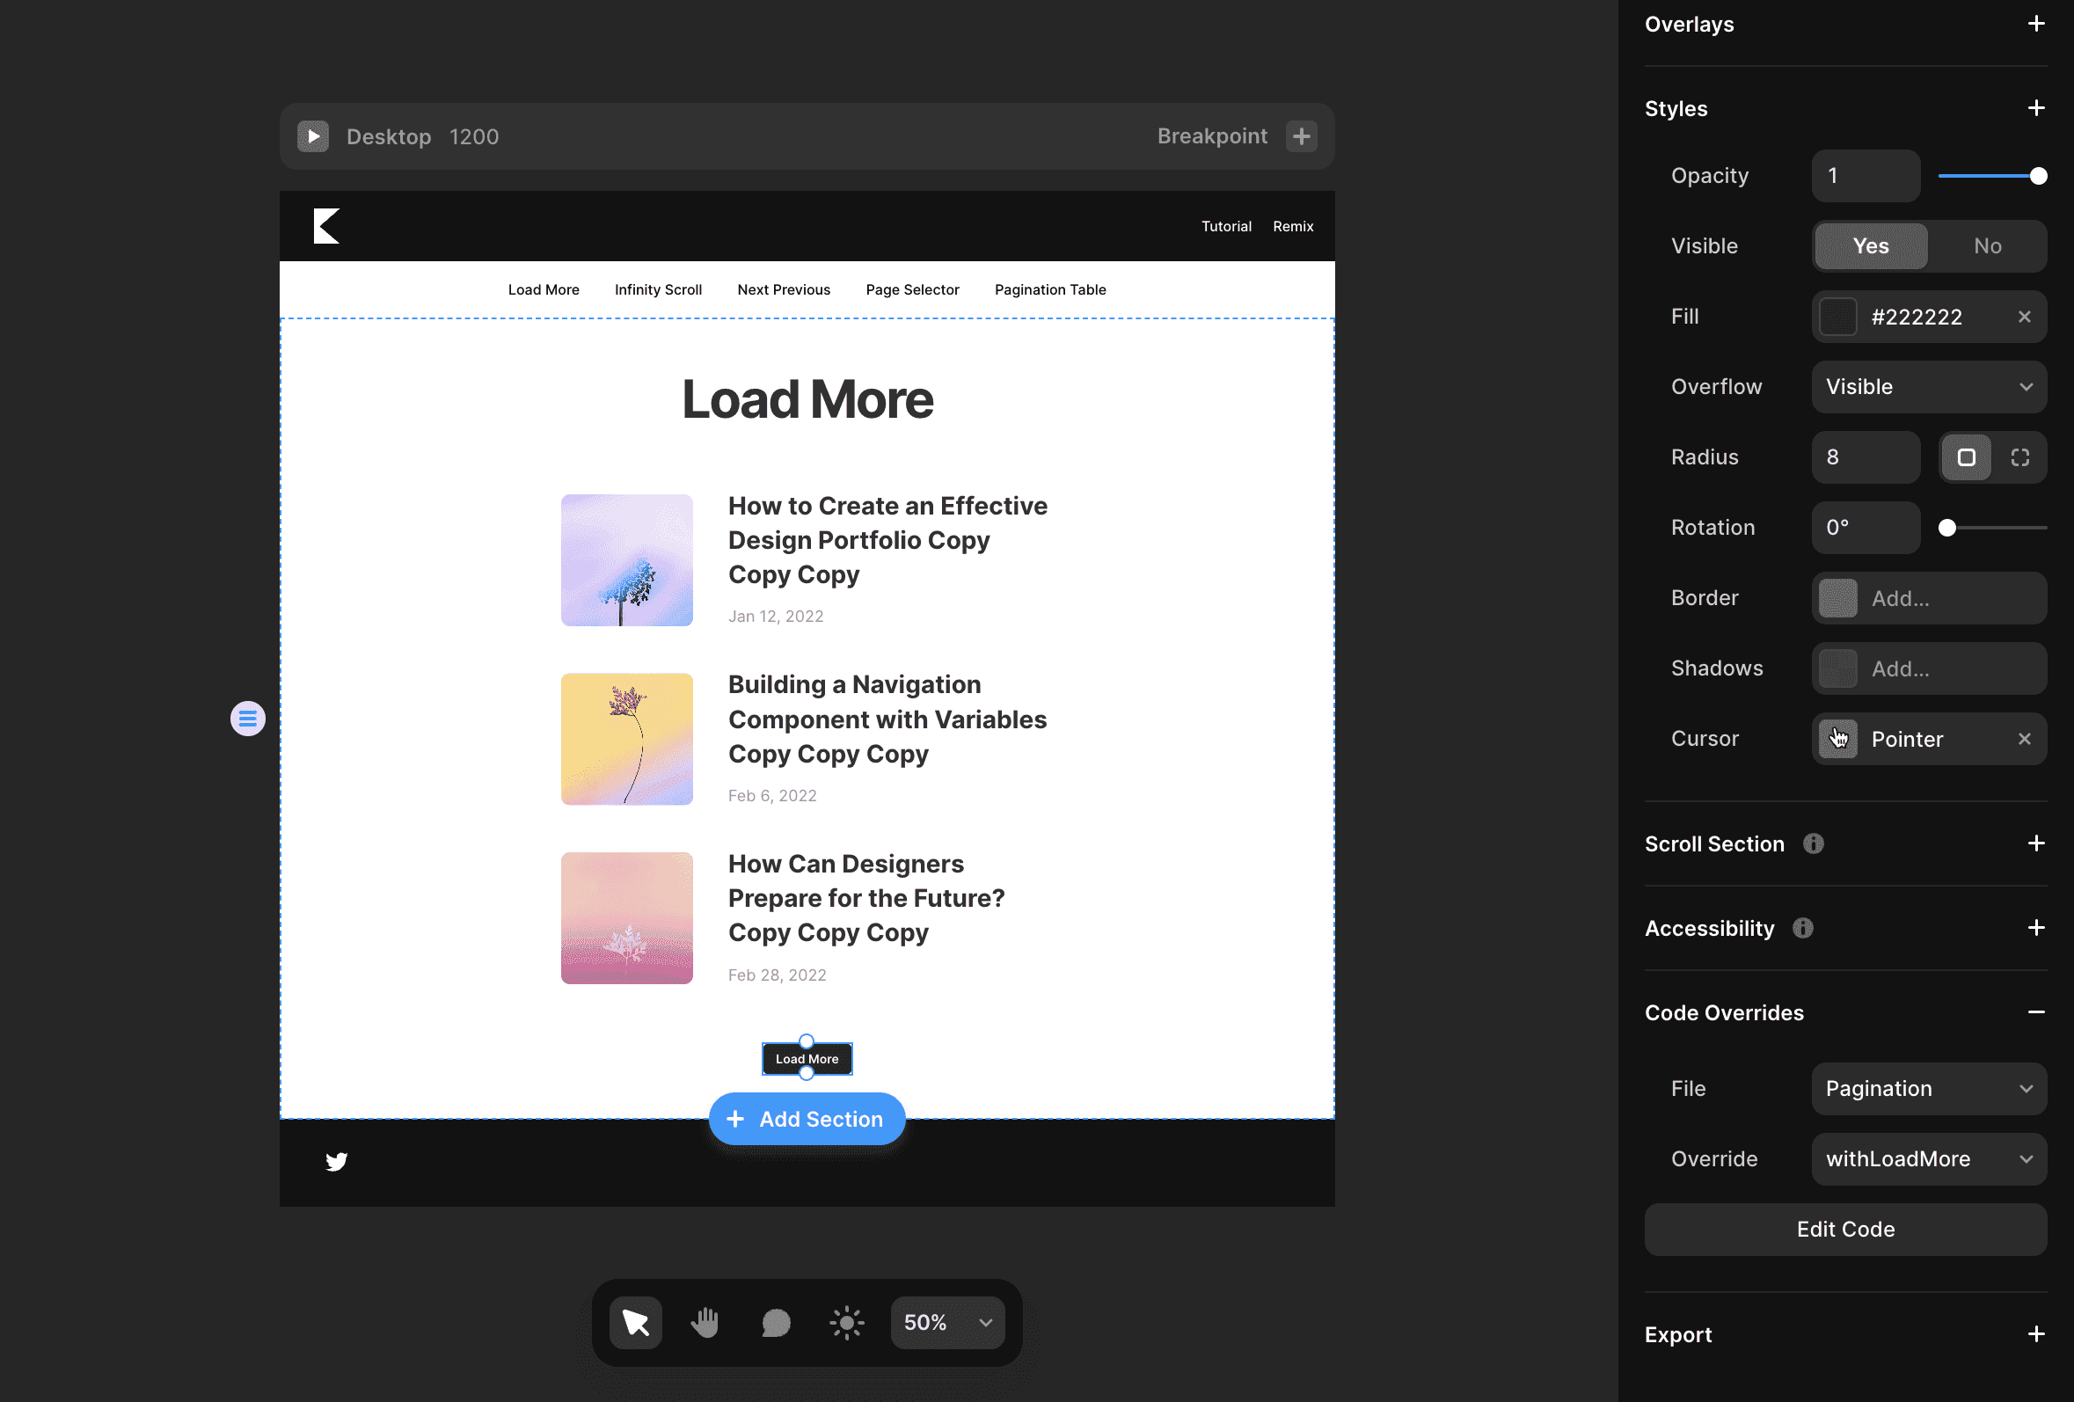Screen dimensions: 2074x1402
Task: Click the Edit Code button
Action: pos(1845,1229)
